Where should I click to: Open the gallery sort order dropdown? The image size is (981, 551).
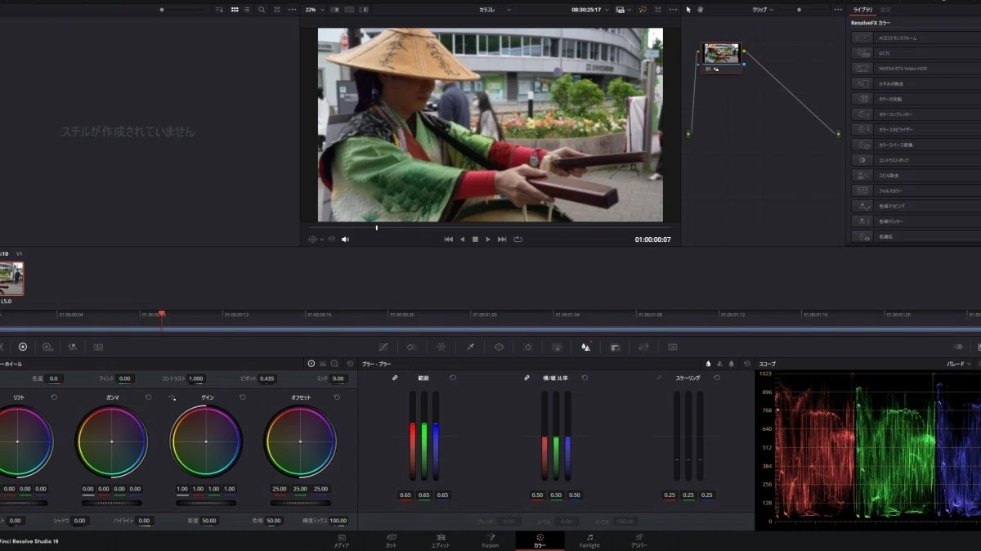click(221, 10)
